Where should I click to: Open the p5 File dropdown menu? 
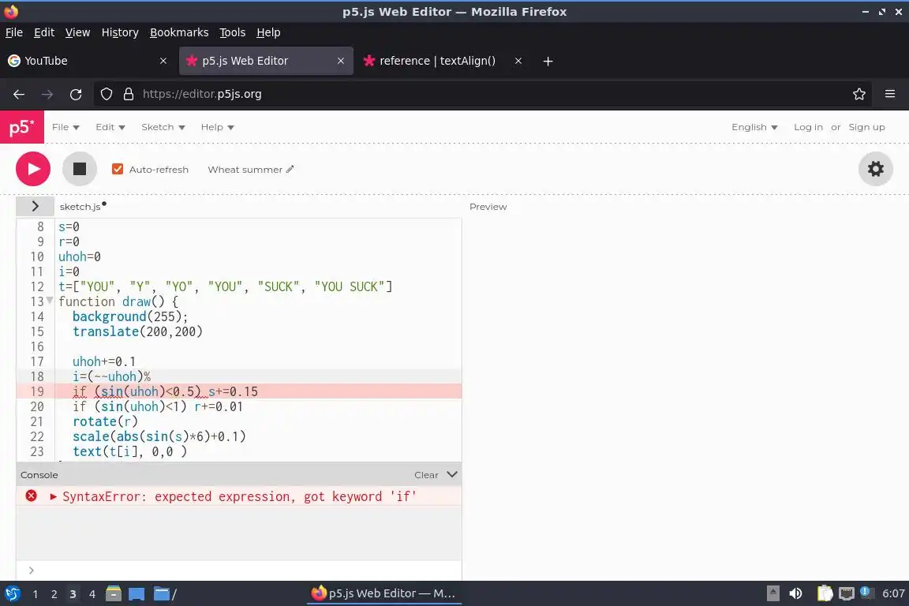point(65,127)
